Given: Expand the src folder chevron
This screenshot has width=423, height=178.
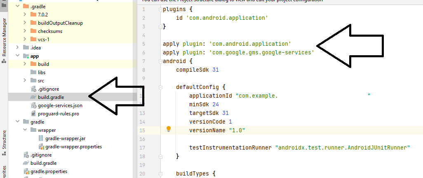Looking at the screenshot, I should pyautogui.click(x=25, y=81).
